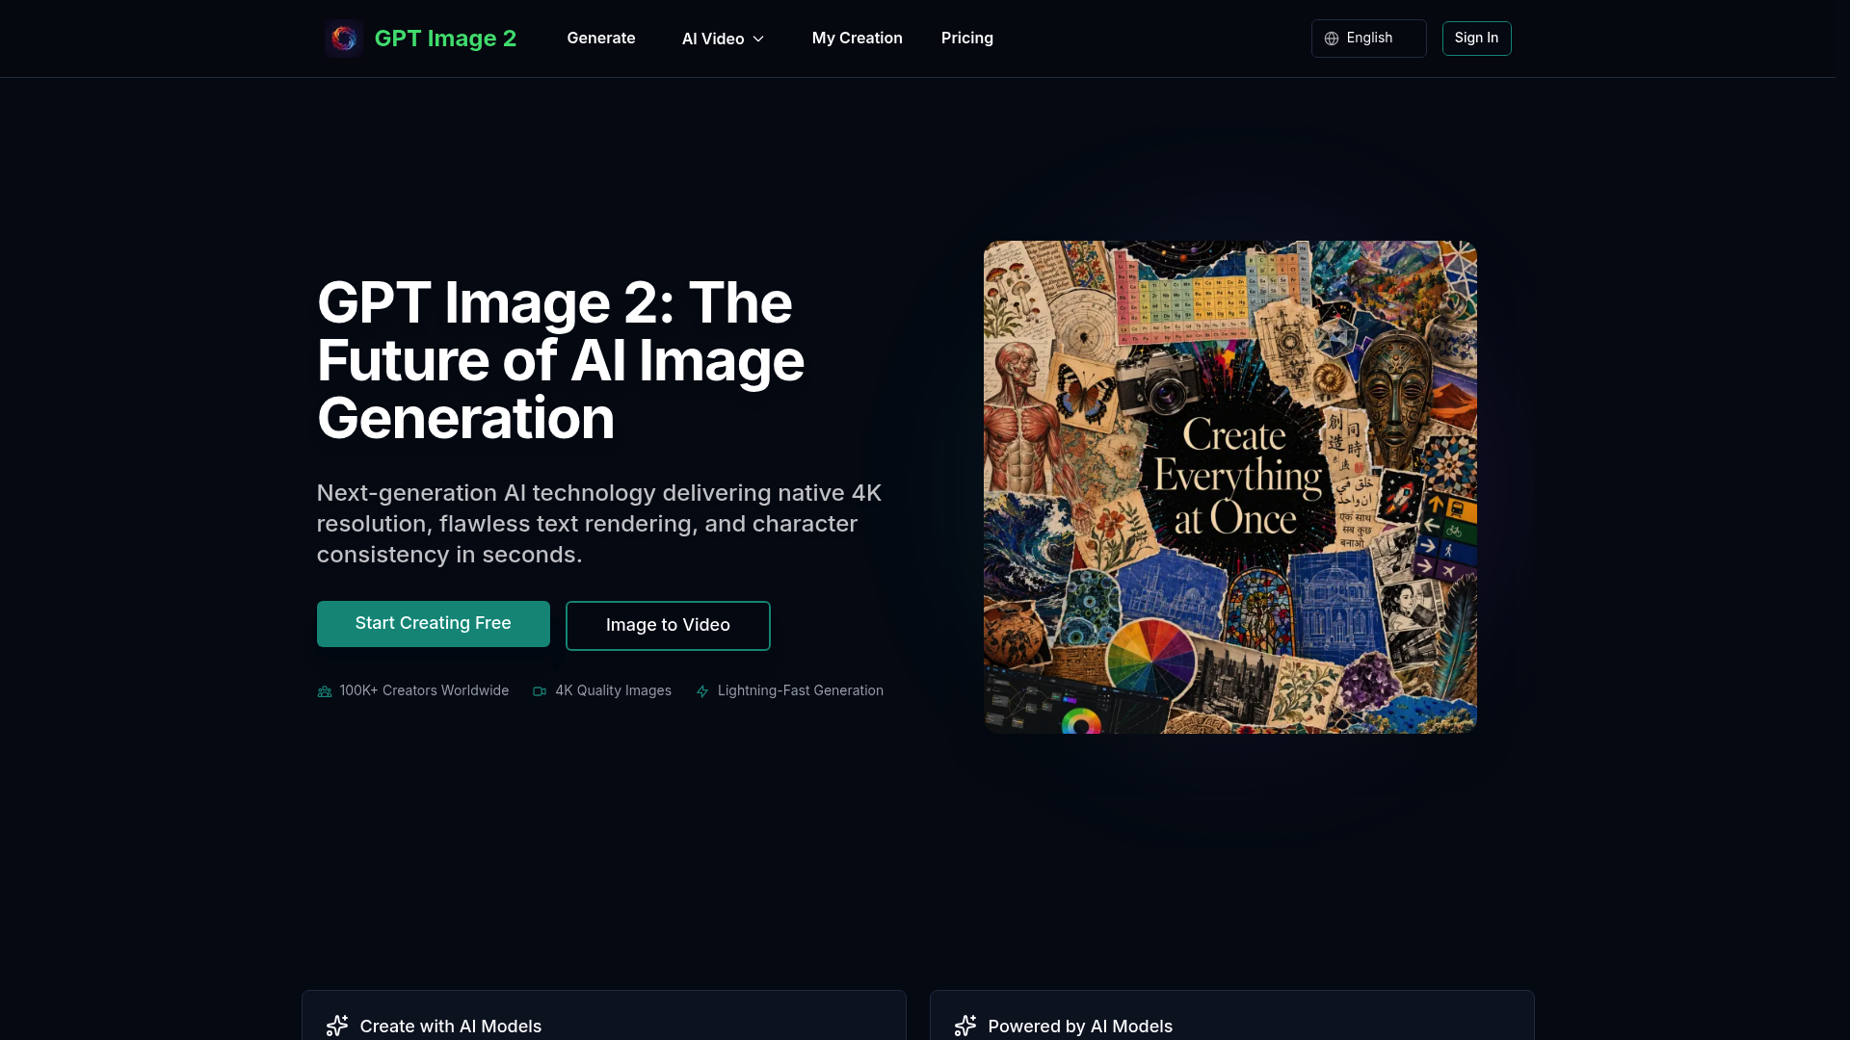Image resolution: width=1850 pixels, height=1040 pixels.
Task: Click the sparkle icon beside Powered by AI Models
Action: pyautogui.click(x=965, y=1026)
